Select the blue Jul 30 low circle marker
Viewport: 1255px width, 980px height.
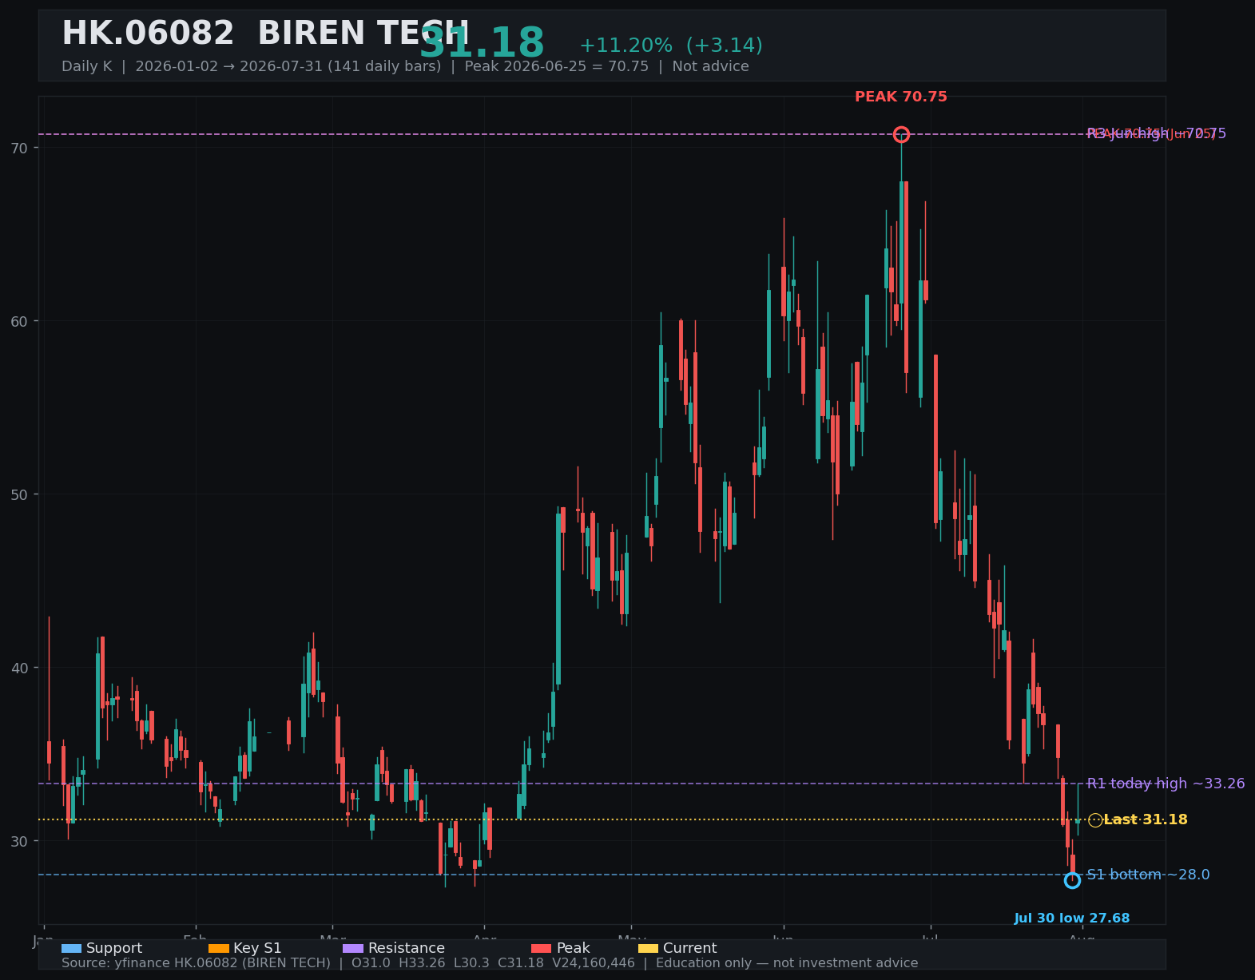click(1072, 880)
